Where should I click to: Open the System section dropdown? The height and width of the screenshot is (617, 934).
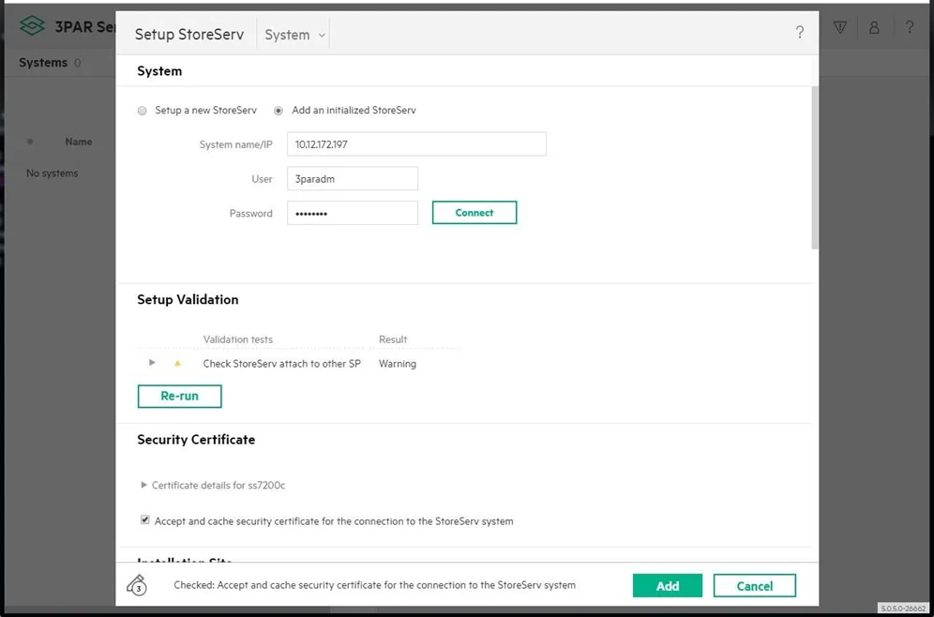tap(294, 35)
